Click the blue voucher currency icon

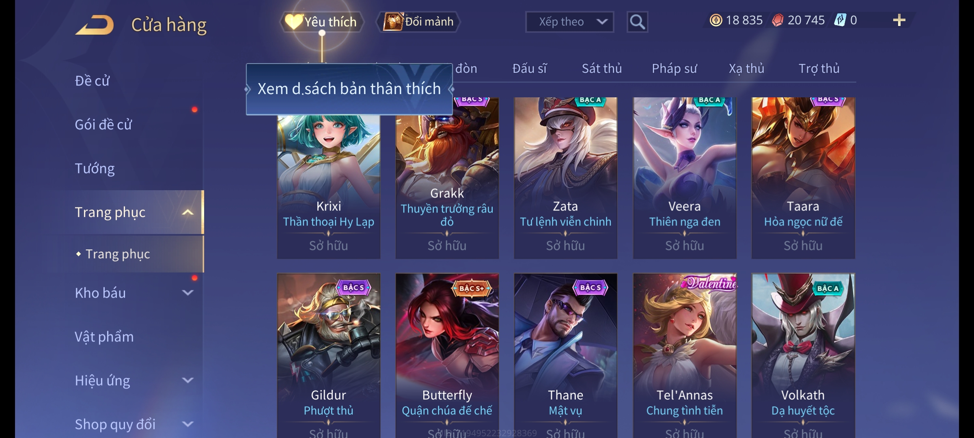[x=840, y=20]
